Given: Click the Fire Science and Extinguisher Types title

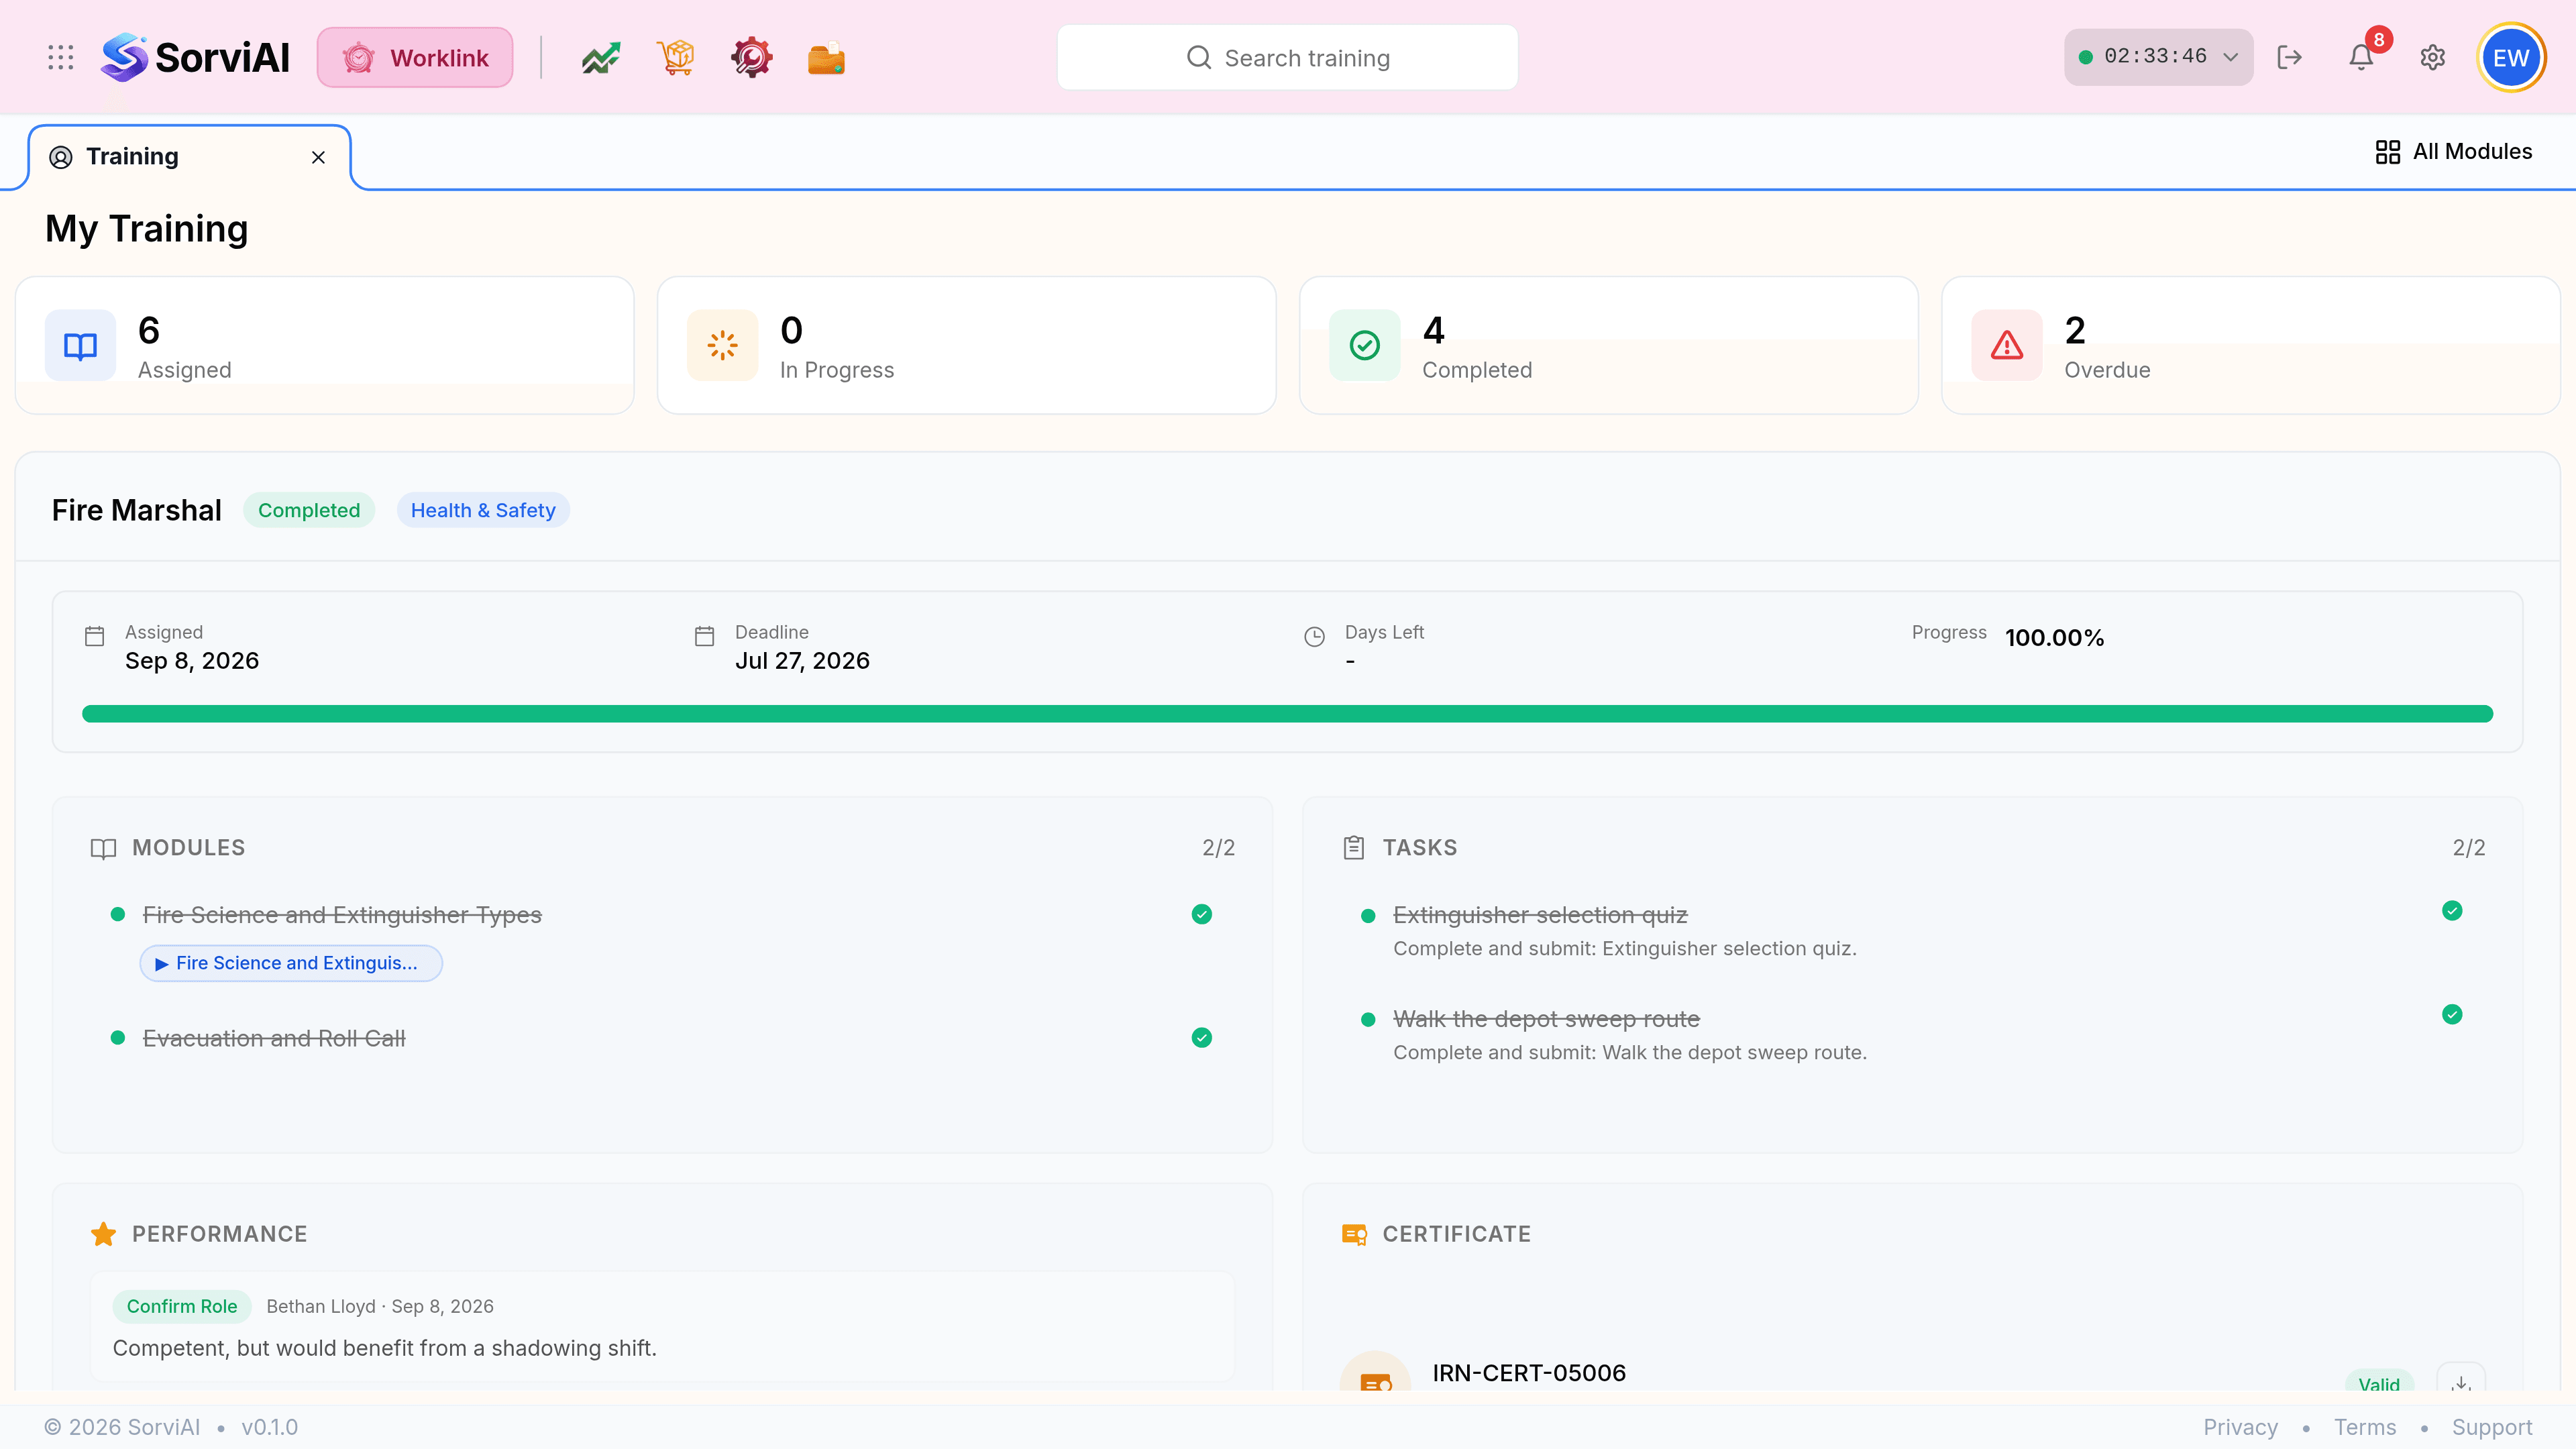Looking at the screenshot, I should (342, 915).
